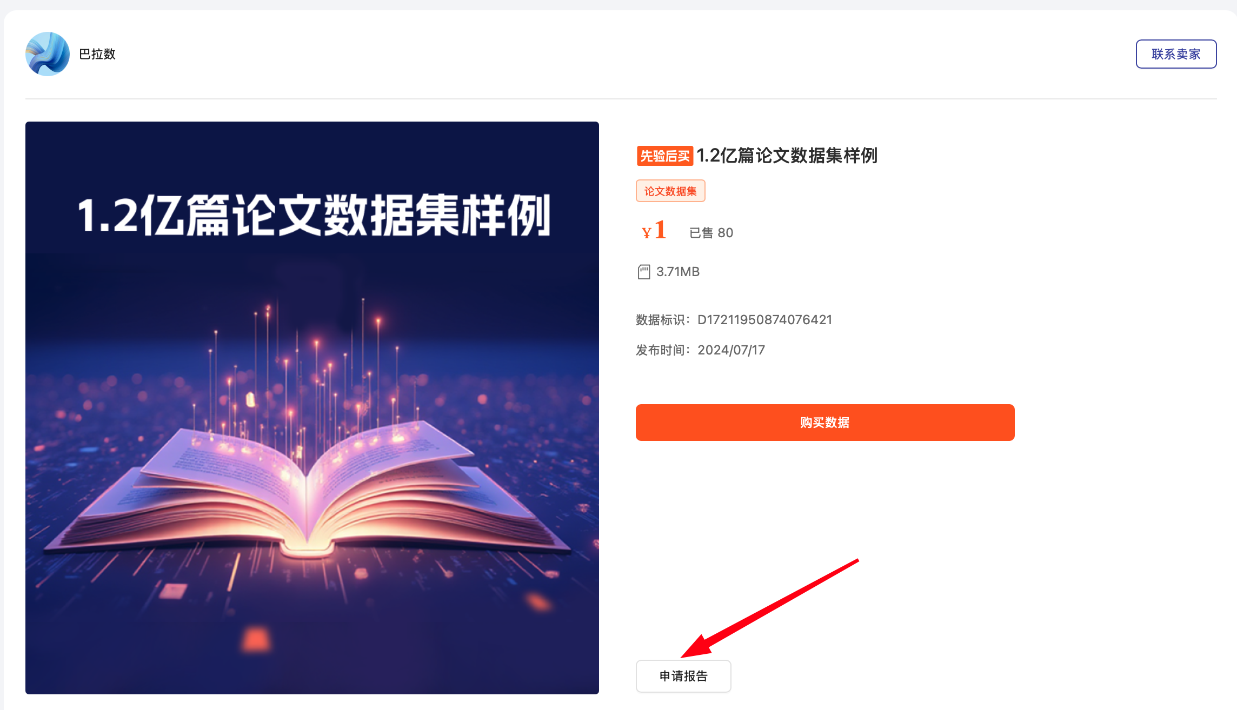Screen dimensions: 1237x710
Task: Click the data ID D17211950874076421
Action: 764,320
